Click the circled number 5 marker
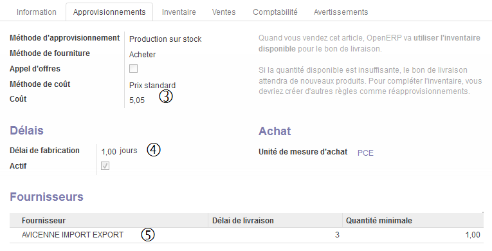 tap(148, 234)
